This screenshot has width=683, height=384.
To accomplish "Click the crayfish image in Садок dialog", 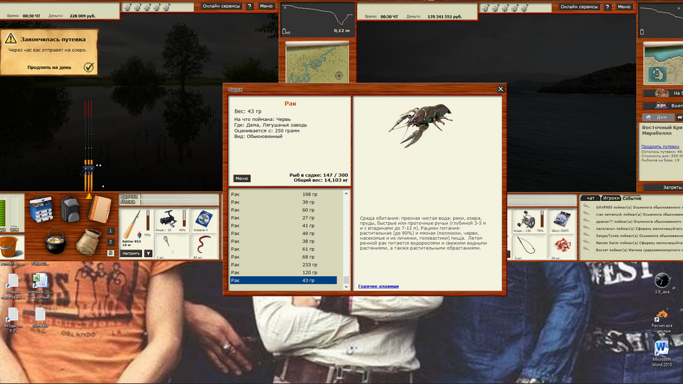I will (x=421, y=124).
